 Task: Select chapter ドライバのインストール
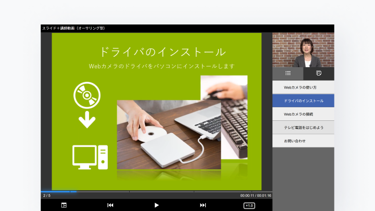point(303,101)
